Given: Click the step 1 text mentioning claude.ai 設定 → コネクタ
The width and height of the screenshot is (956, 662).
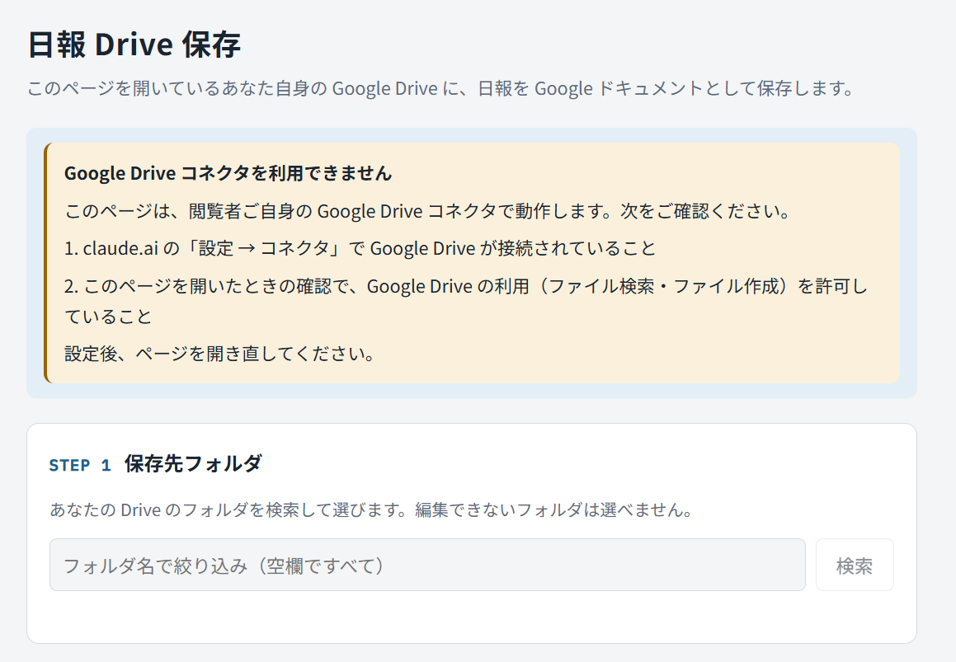Looking at the screenshot, I should point(360,248).
